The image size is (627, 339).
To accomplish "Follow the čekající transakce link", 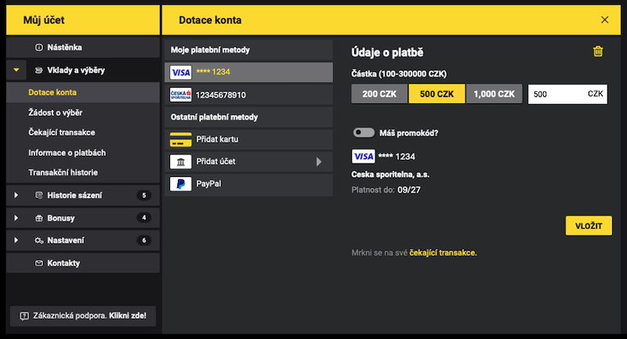I will [443, 253].
